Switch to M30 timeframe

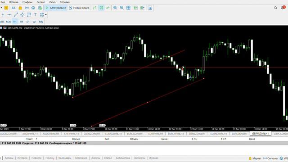[9, 22]
